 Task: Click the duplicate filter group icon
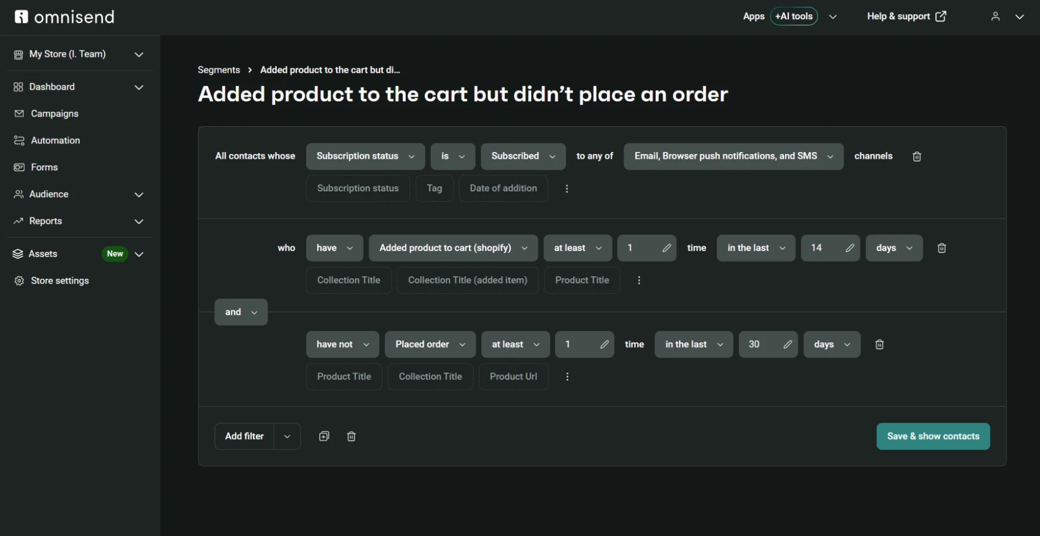click(324, 436)
